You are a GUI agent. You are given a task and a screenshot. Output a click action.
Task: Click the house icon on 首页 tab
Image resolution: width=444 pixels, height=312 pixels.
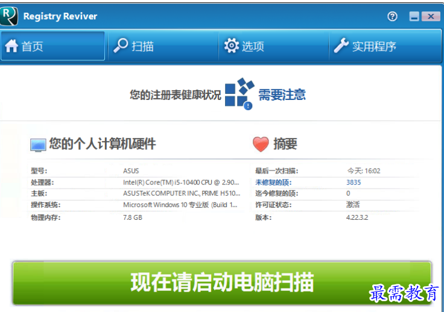coord(11,46)
